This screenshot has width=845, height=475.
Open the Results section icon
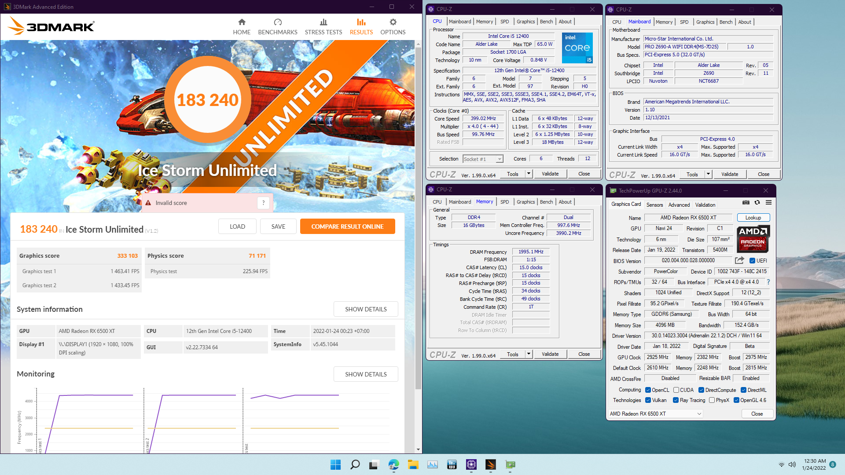click(x=361, y=22)
